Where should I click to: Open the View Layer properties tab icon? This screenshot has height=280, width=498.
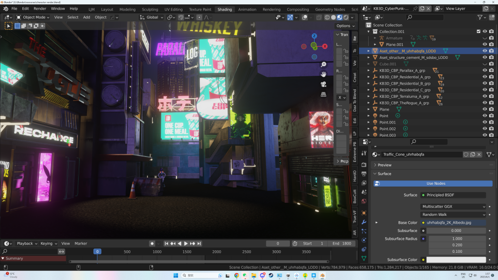(x=364, y=183)
